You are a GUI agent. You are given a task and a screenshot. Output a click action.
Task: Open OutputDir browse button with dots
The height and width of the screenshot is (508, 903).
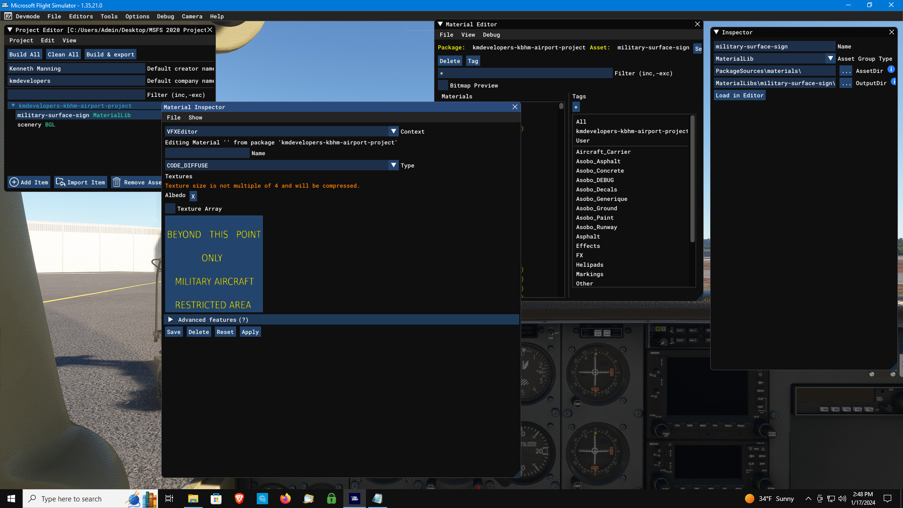846,83
